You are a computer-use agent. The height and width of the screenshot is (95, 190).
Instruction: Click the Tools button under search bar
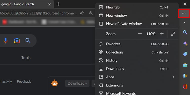pyautogui.click(x=26, y=58)
